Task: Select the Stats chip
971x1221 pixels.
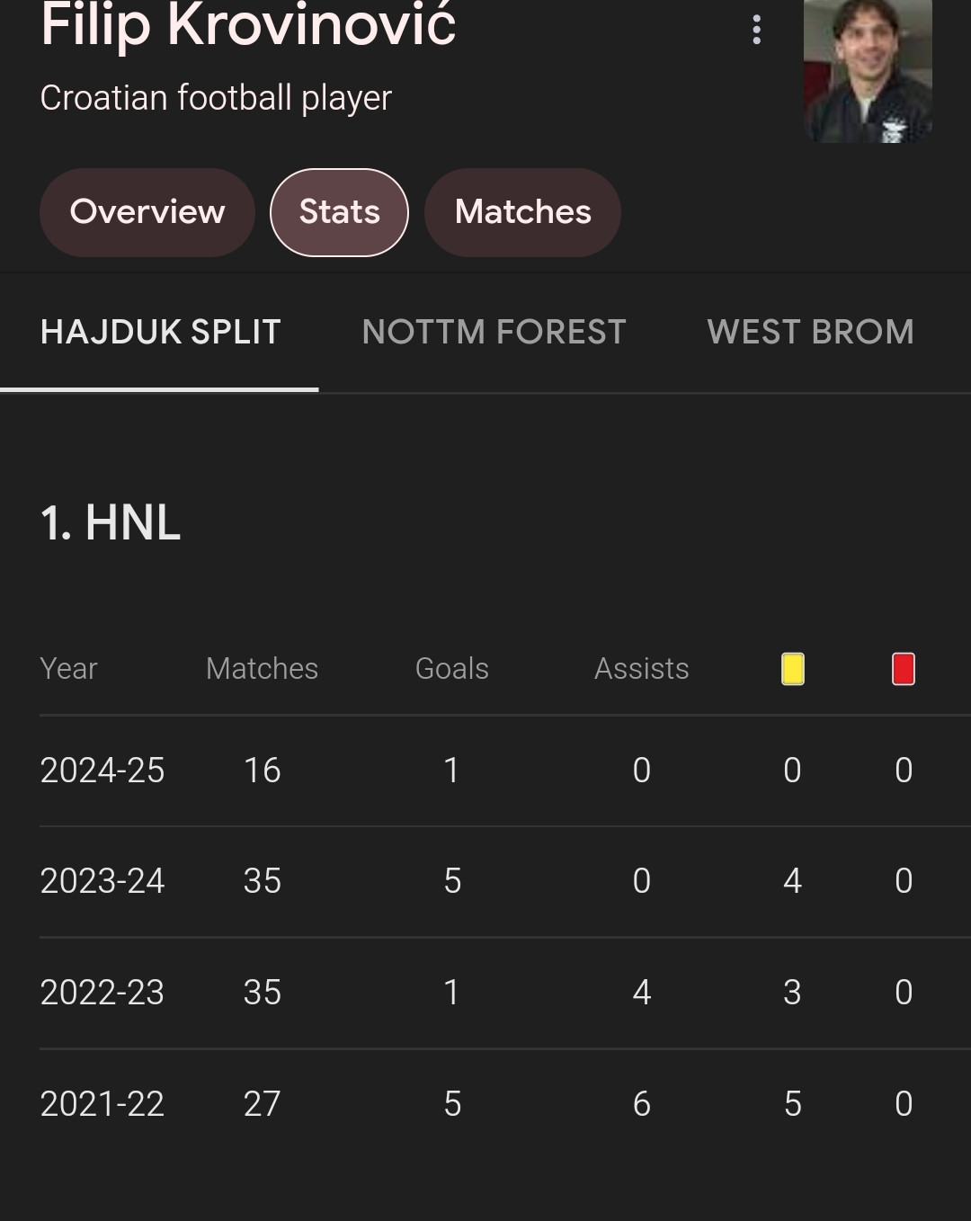Action: [x=340, y=212]
